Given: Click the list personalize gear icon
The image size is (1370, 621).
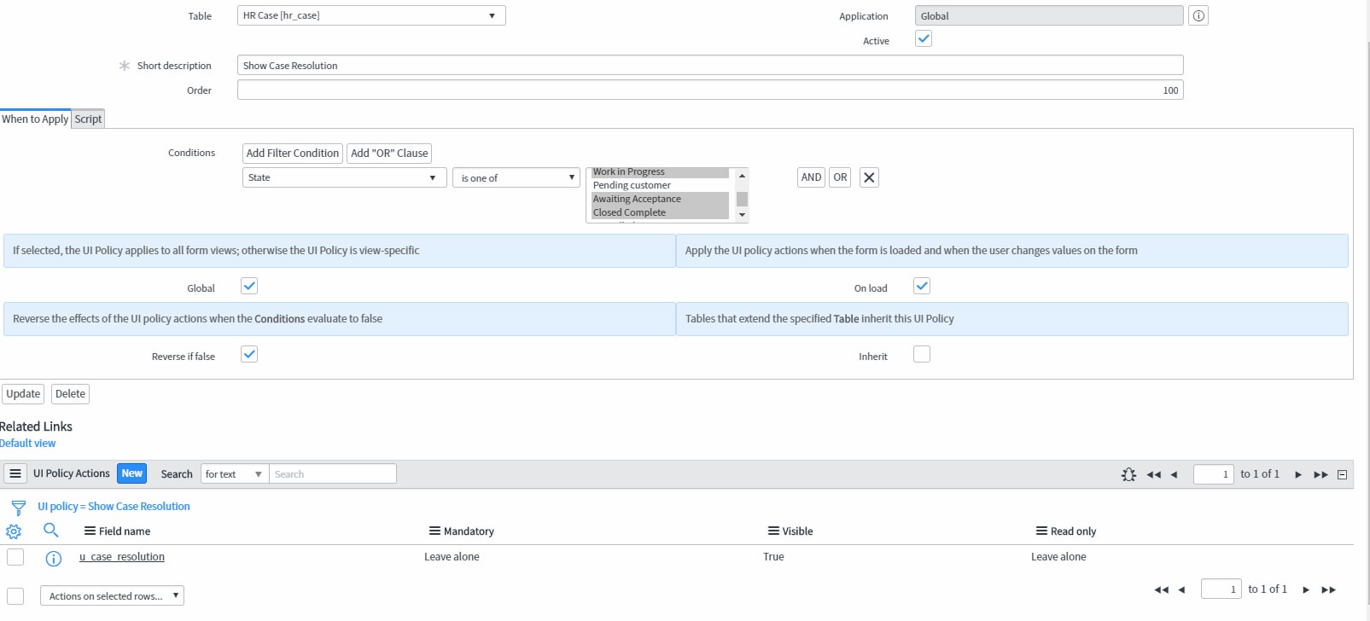Looking at the screenshot, I should [x=14, y=531].
